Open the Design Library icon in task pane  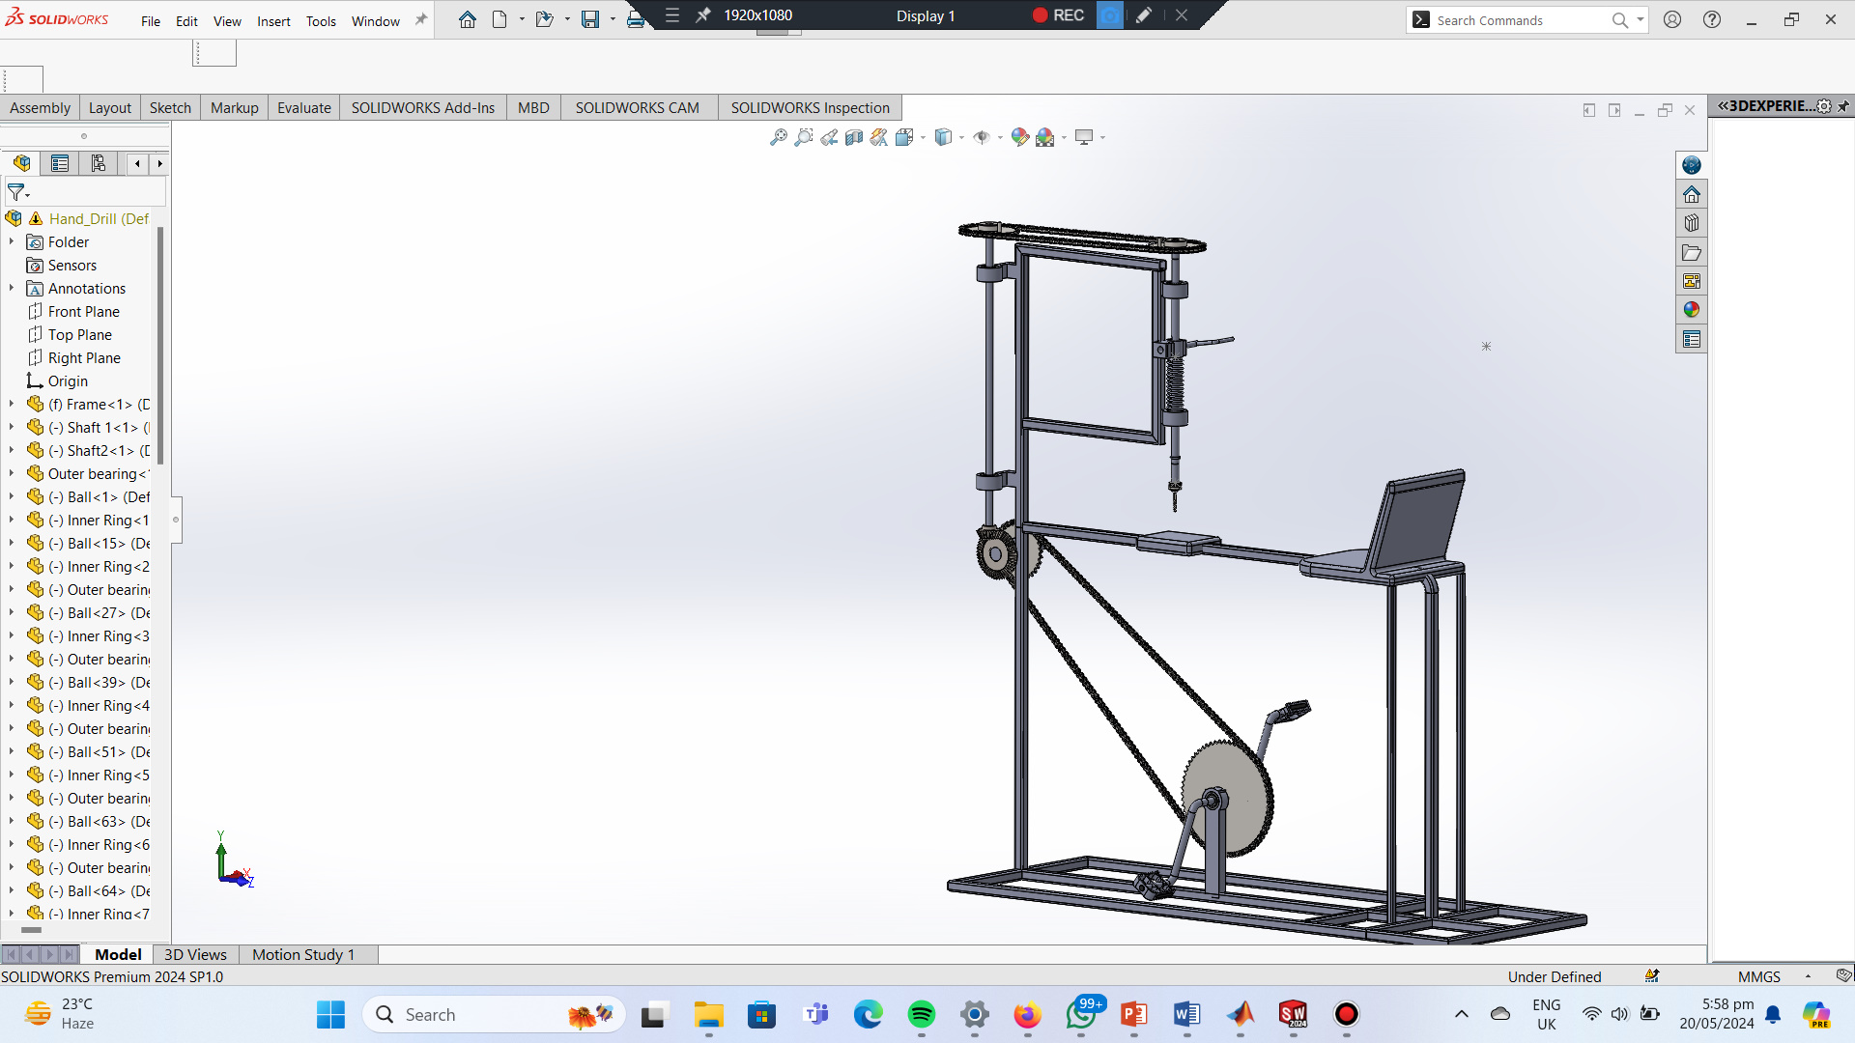[x=1691, y=223]
